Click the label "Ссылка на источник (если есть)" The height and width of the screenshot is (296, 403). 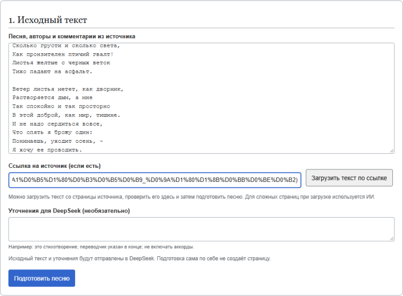click(54, 166)
